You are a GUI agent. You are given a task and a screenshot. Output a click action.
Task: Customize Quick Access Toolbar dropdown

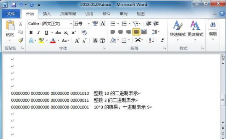click(x=39, y=5)
